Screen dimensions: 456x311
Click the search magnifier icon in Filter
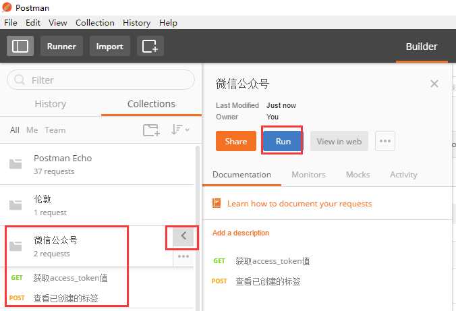point(20,80)
